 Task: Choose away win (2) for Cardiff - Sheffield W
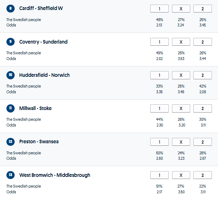pyautogui.click(x=202, y=9)
